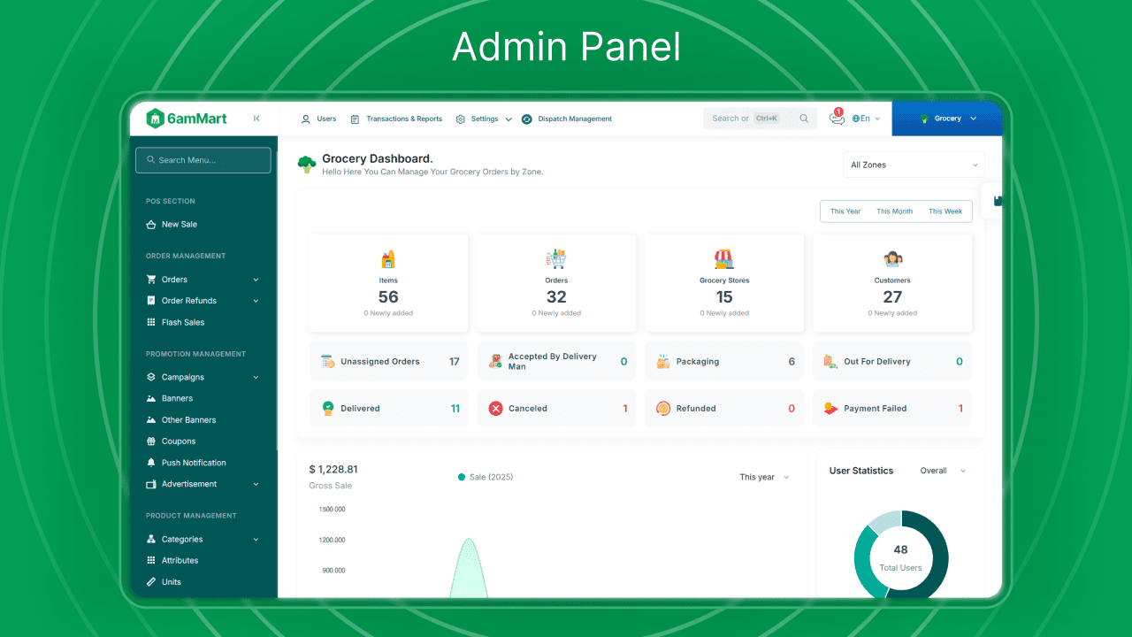Open the Users menu

318,119
